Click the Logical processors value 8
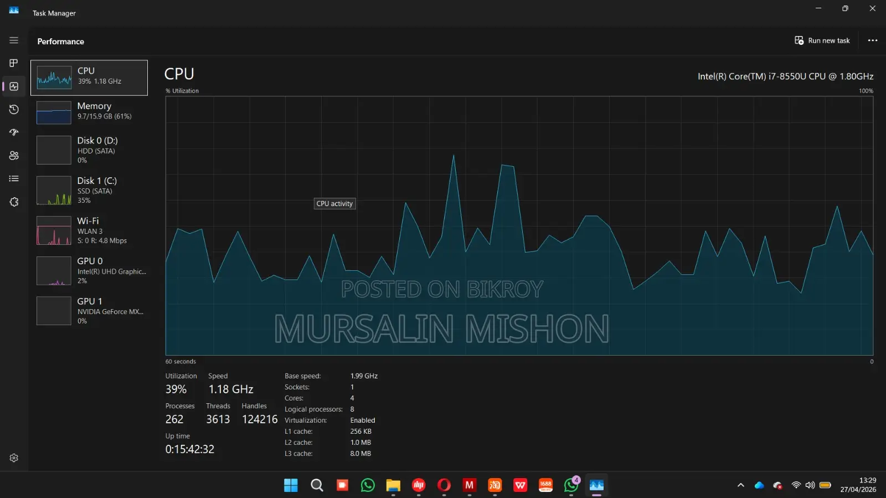Viewport: 886px width, 498px height. [352, 409]
